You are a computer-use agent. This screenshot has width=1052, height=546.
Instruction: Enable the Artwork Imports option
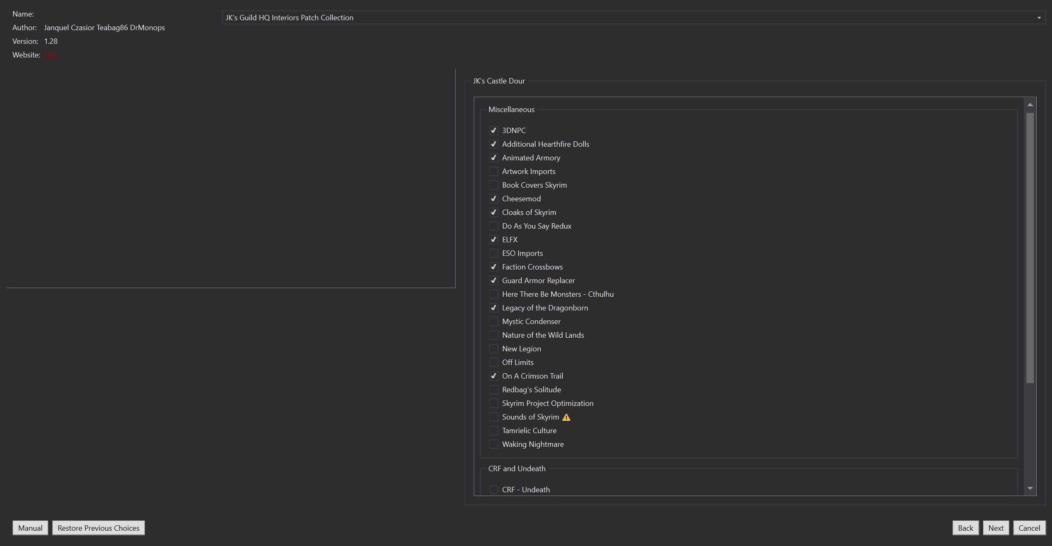pyautogui.click(x=494, y=171)
